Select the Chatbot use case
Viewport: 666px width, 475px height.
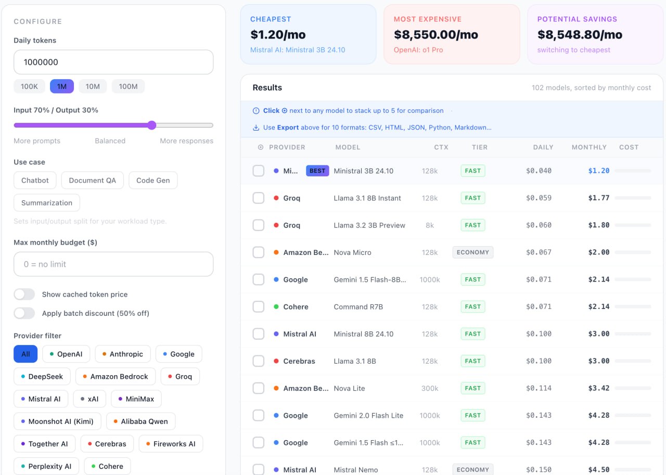tap(35, 181)
